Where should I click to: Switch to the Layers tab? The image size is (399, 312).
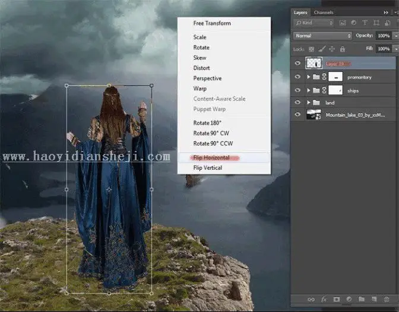click(x=300, y=12)
